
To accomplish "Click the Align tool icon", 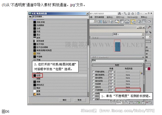I will (x=105, y=22).
